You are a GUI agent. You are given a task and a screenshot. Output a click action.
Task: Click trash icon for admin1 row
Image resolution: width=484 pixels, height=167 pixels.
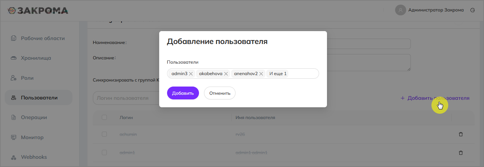(x=461, y=153)
